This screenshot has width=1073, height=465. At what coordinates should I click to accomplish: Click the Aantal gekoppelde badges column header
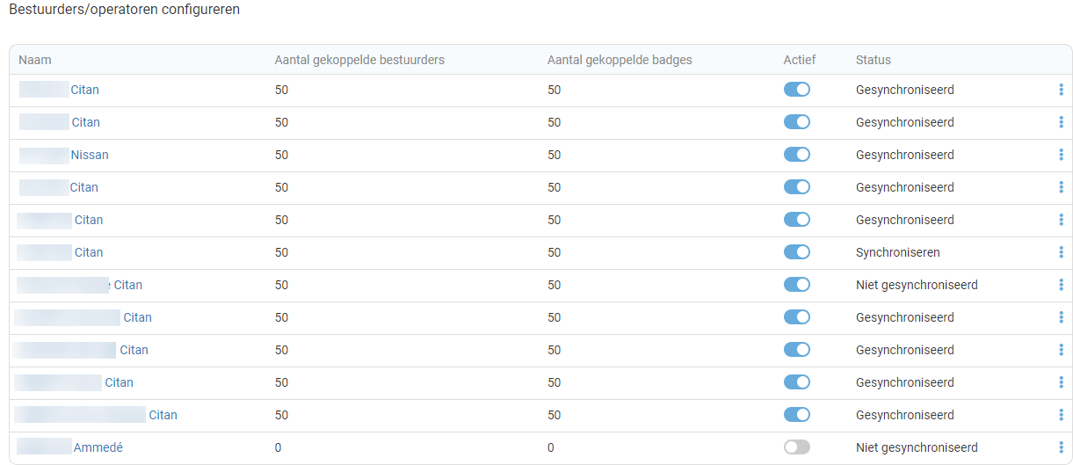(x=620, y=60)
